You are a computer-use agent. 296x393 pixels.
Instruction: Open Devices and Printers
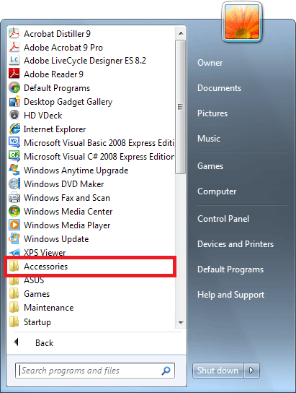pos(236,244)
